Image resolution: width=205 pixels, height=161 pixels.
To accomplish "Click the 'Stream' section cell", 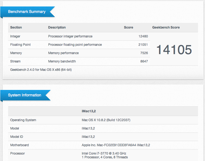I will pyautogui.click(x=15, y=61).
